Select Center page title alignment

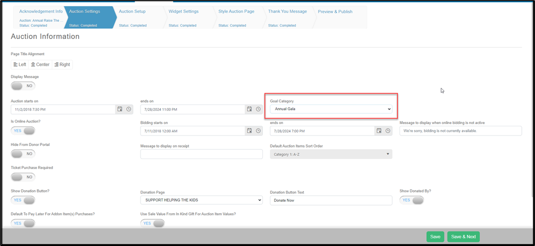coord(40,65)
